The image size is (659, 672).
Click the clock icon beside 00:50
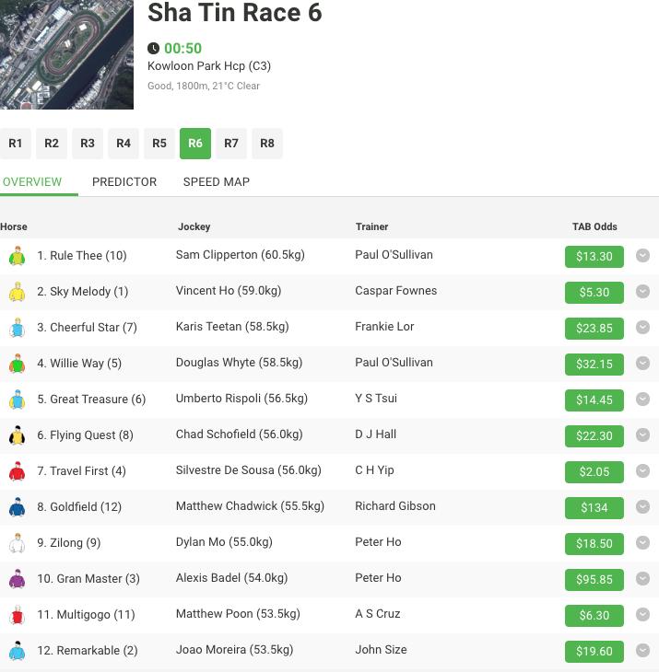[x=154, y=48]
